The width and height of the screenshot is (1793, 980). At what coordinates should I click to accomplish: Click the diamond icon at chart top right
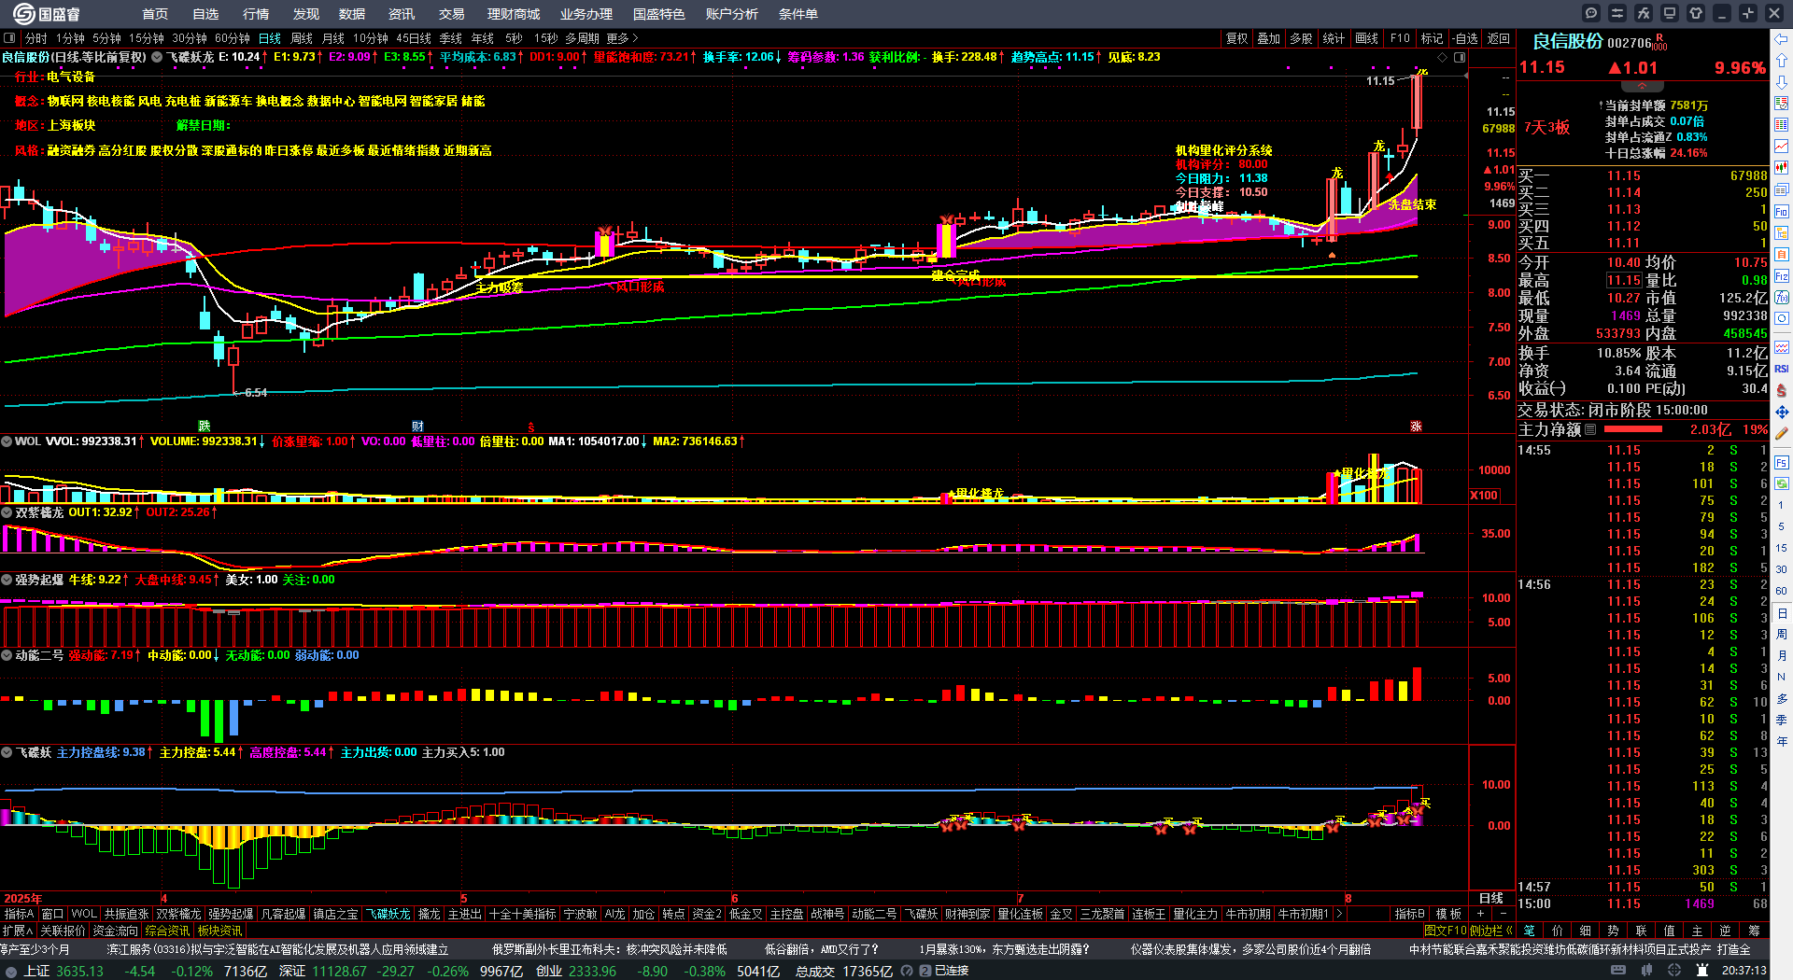click(x=1443, y=57)
